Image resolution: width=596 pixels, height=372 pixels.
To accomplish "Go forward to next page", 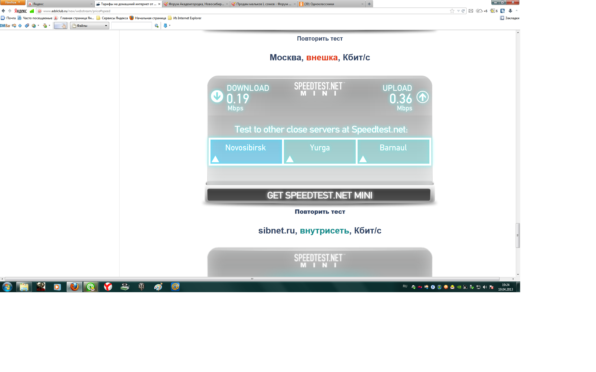I will click(x=9, y=11).
